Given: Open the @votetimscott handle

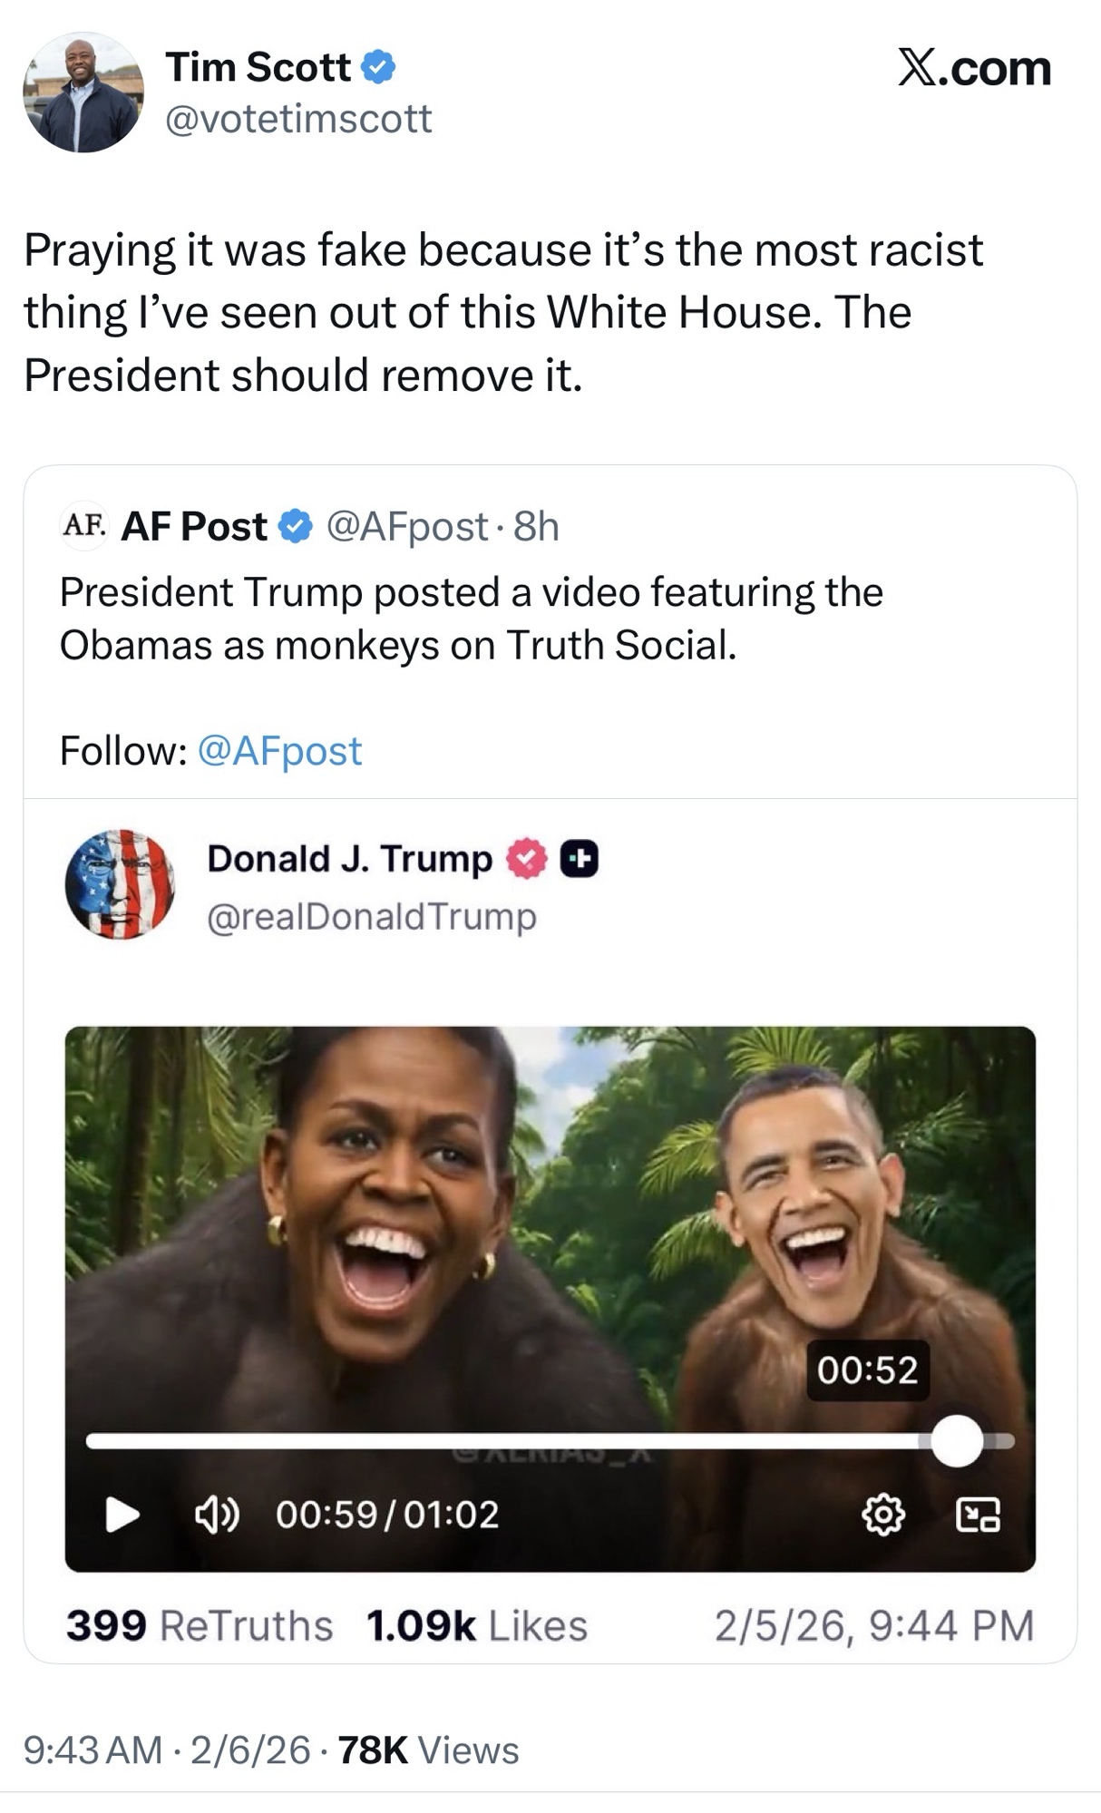Looking at the screenshot, I should pos(298,119).
